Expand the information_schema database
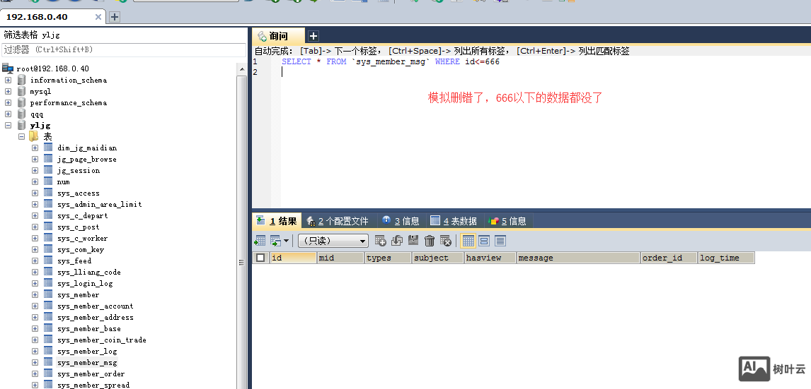 coord(8,80)
